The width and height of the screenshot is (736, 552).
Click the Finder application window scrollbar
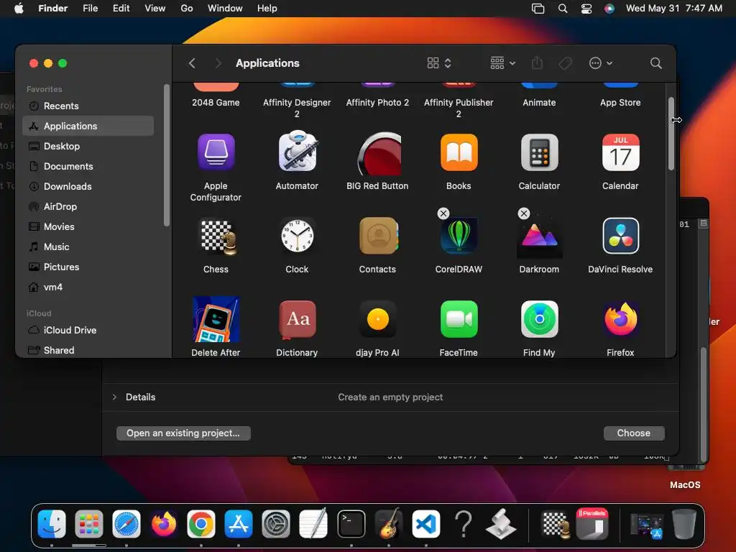coord(671,134)
